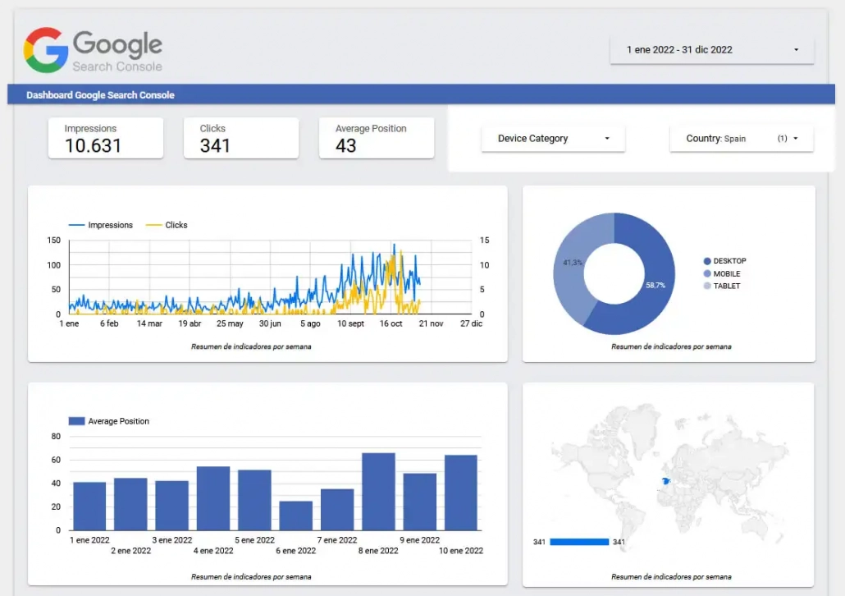The image size is (845, 596).
Task: Click the blue 341 map range bar
Action: 579,542
